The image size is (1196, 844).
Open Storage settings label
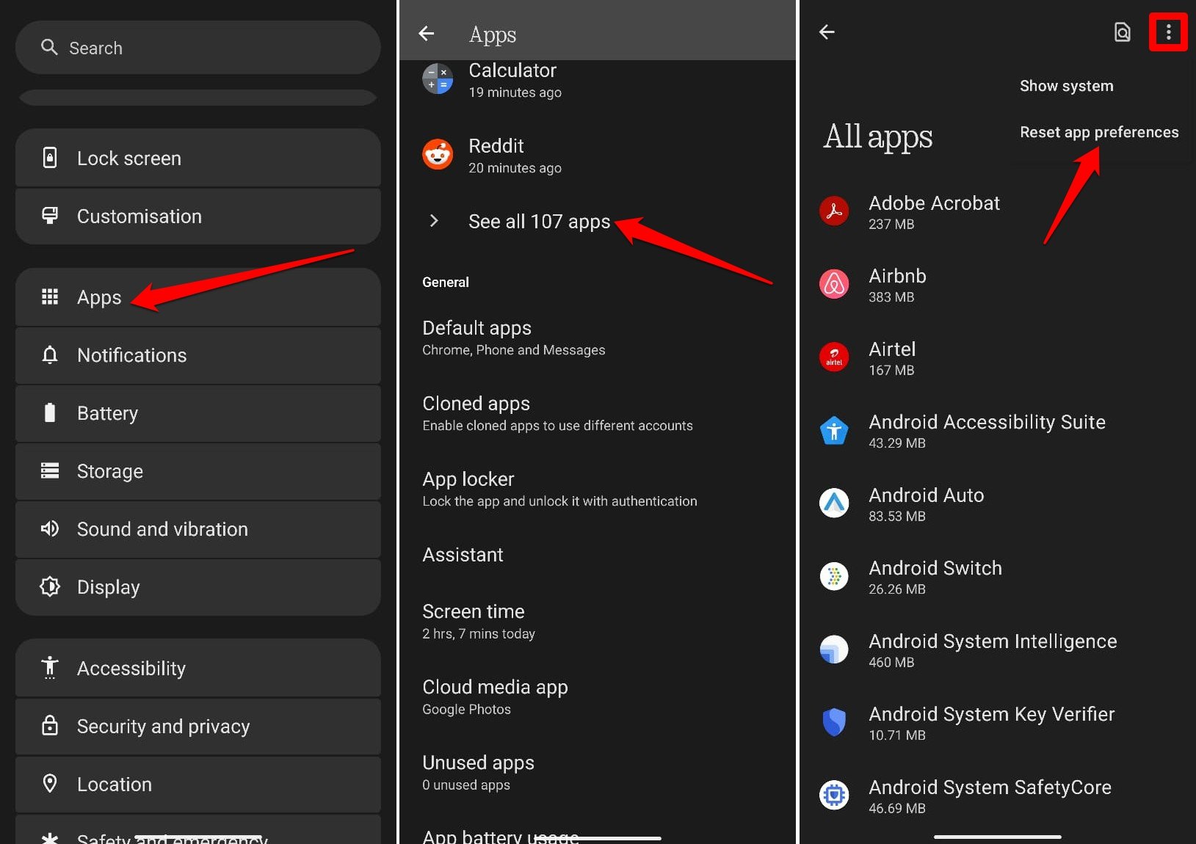coord(110,471)
